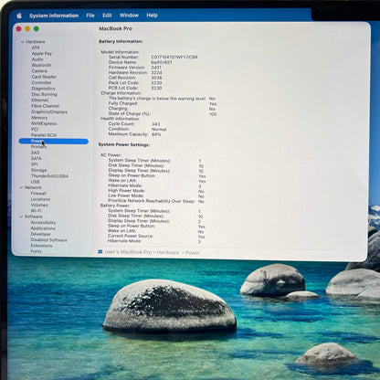Open the File menu

(90, 16)
